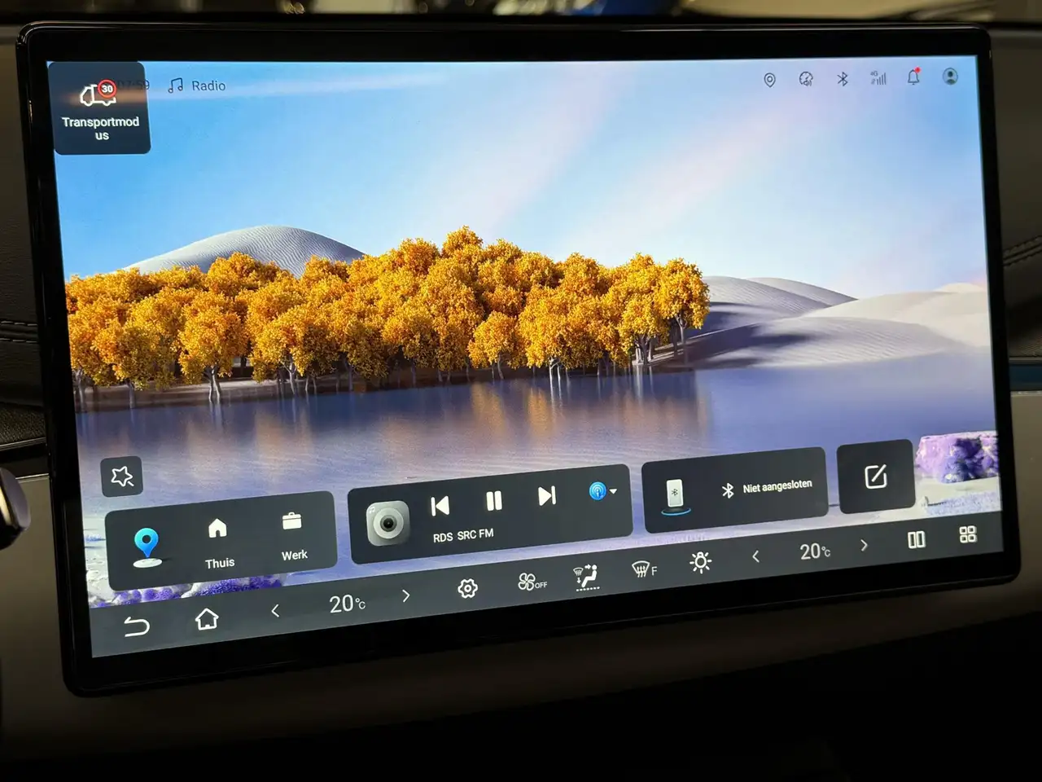Skip to previous radio station
This screenshot has height=782, width=1042.
pyautogui.click(x=440, y=506)
